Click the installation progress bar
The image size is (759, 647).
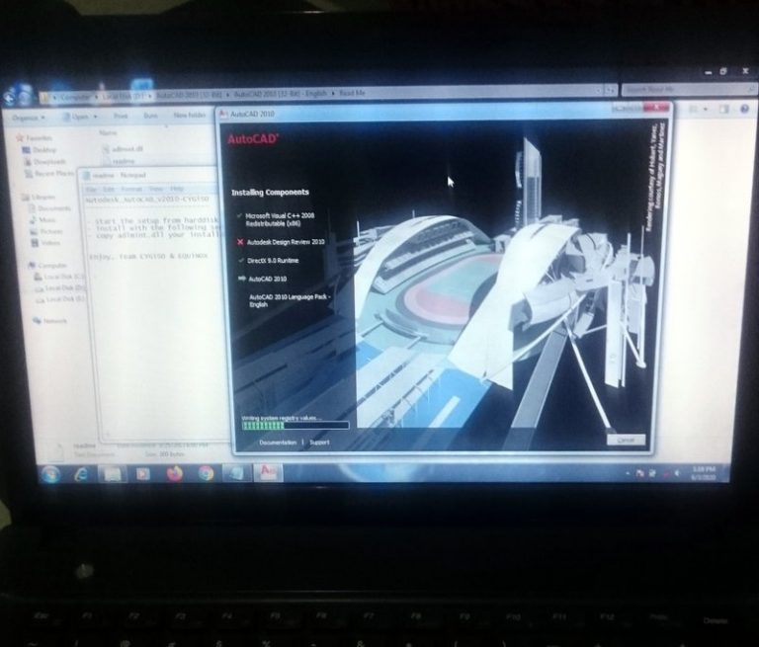point(295,426)
